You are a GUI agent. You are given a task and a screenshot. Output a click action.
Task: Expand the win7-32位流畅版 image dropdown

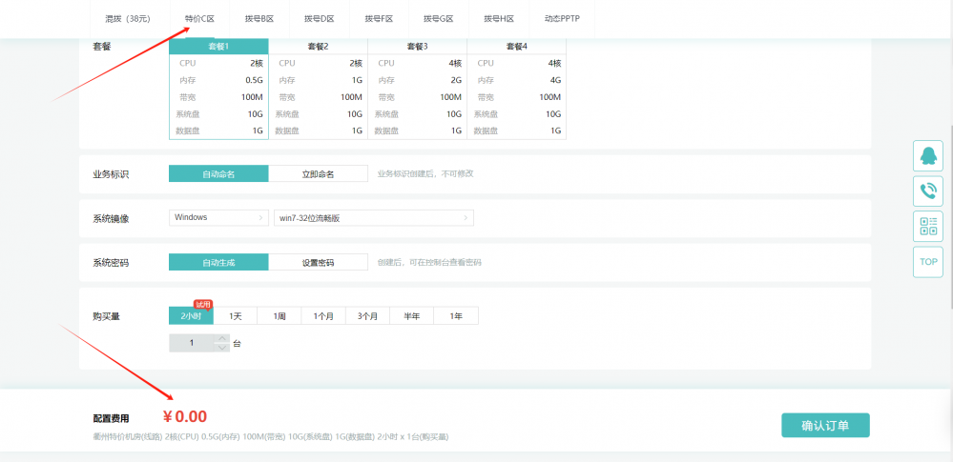pos(373,217)
